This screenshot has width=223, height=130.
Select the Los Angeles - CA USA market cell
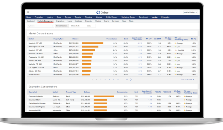click(x=36, y=67)
